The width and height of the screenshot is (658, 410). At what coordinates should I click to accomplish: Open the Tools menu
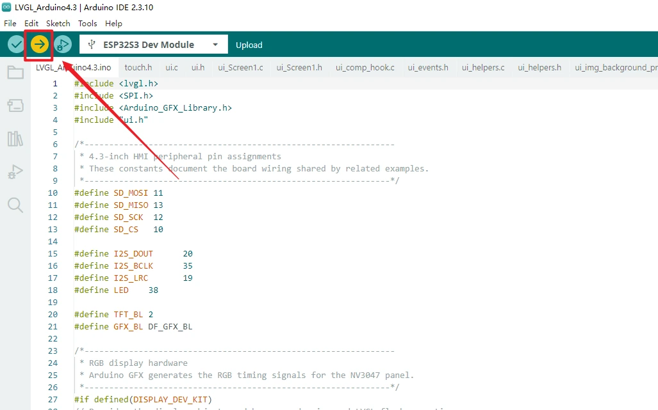(x=87, y=24)
